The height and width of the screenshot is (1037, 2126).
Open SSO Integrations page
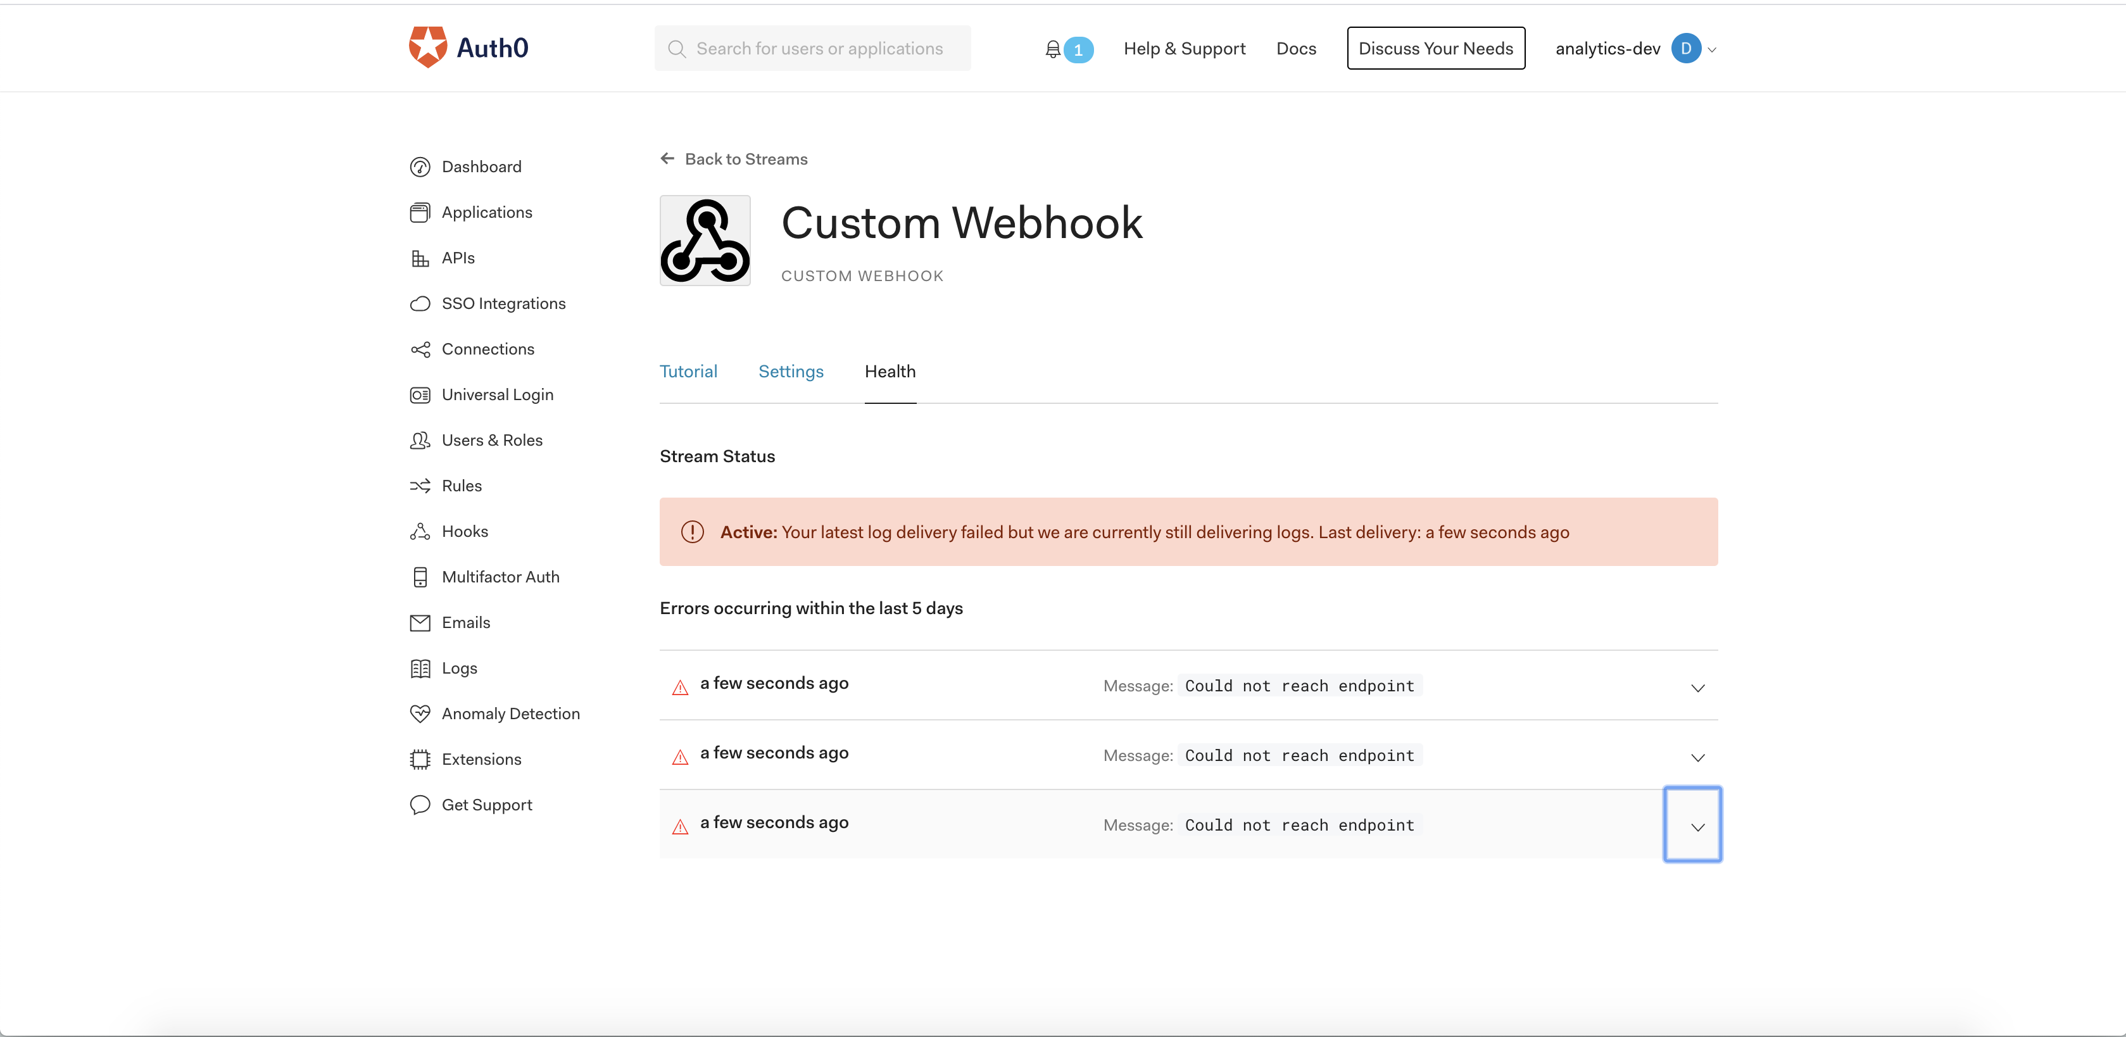point(503,304)
